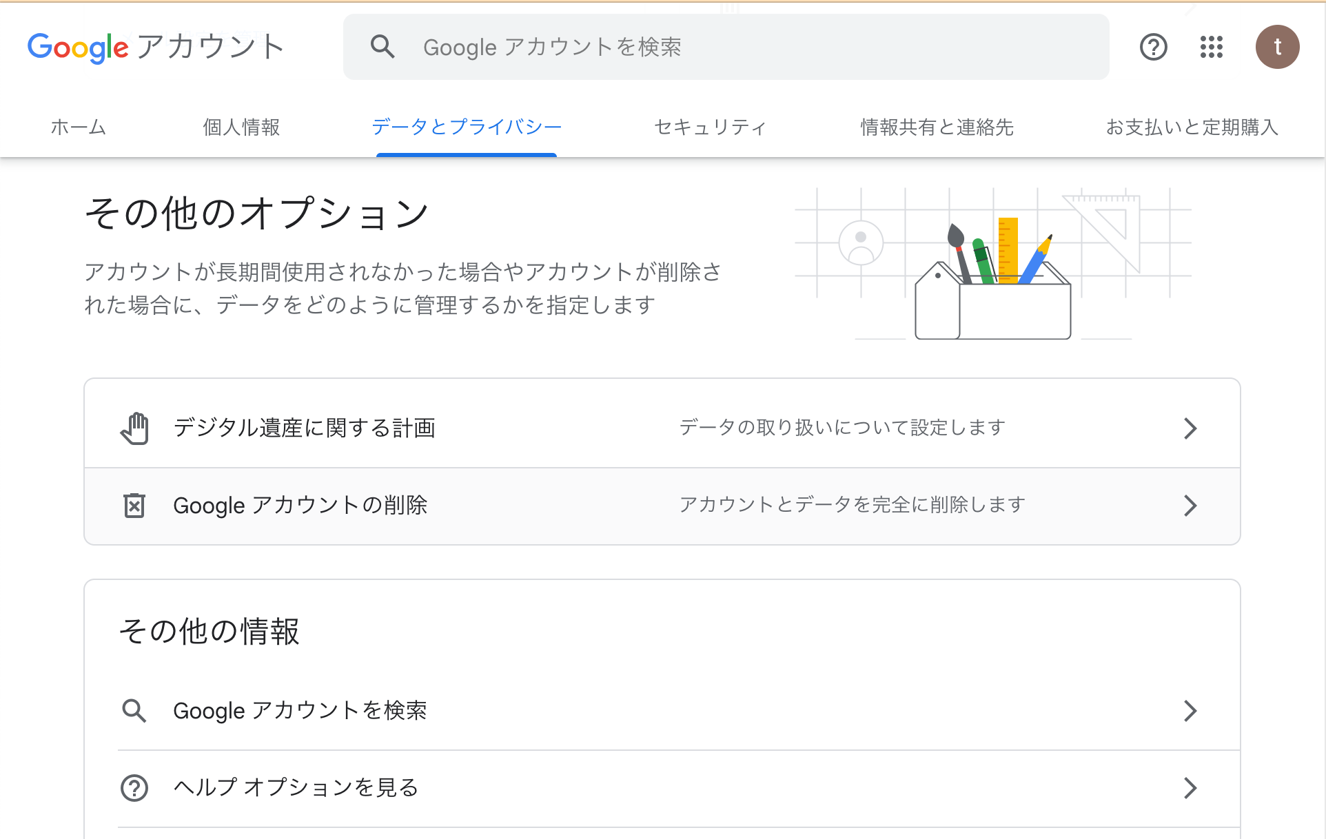Open the account profile avatar 't'
The image size is (1326, 839).
(x=1277, y=47)
